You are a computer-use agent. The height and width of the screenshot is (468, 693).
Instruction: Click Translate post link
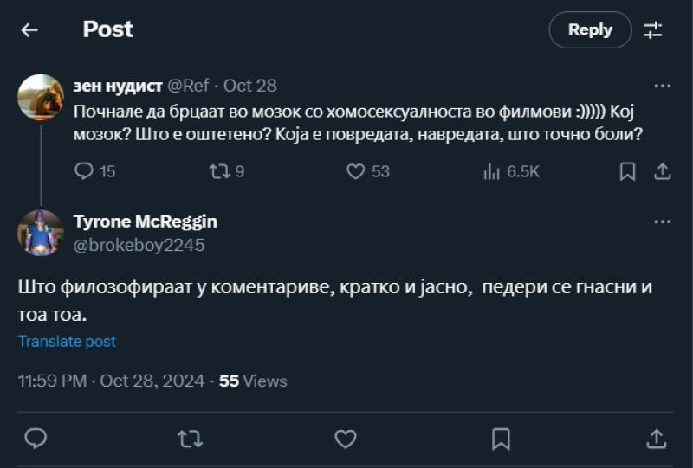click(x=67, y=341)
